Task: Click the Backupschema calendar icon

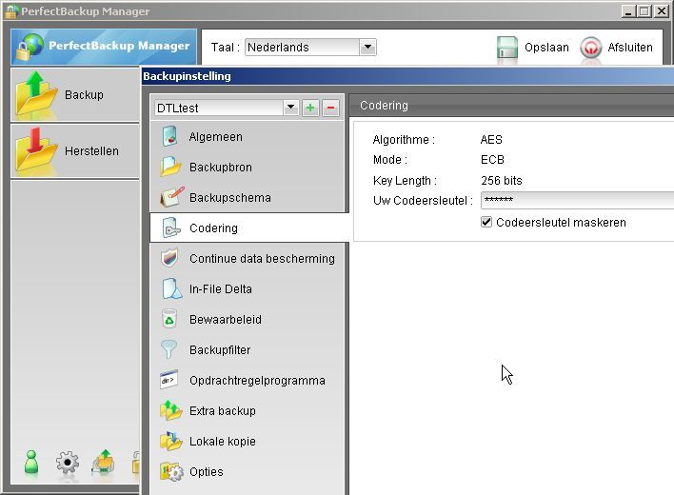Action: (171, 197)
